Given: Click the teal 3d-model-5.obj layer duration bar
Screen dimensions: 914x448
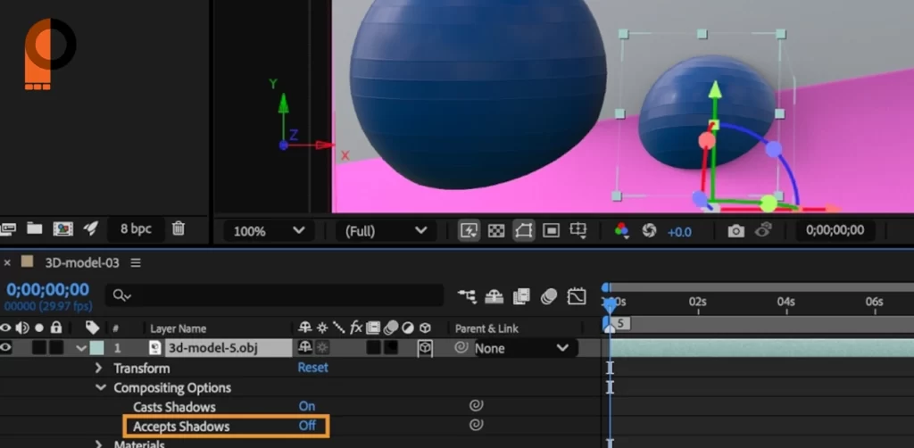Looking at the screenshot, I should (x=761, y=348).
